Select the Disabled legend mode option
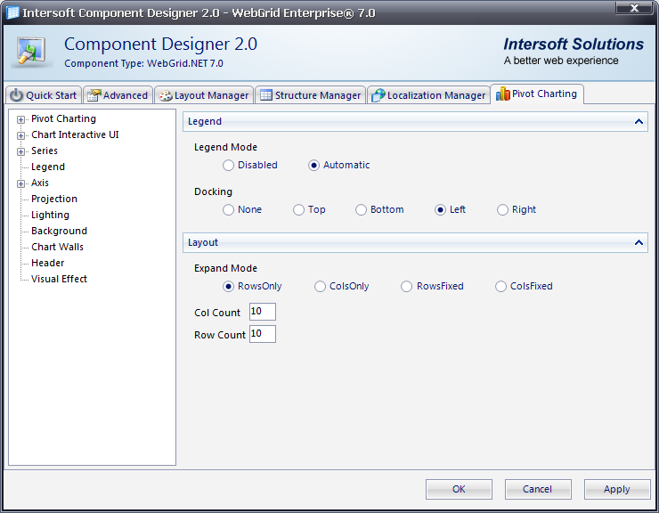 coord(229,165)
